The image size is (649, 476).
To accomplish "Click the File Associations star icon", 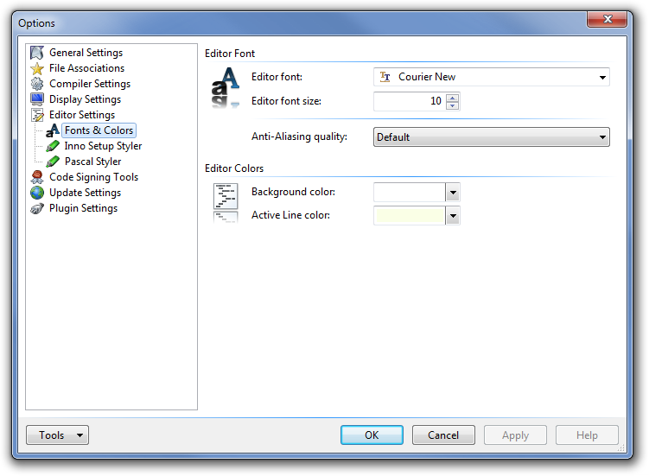I will point(37,68).
